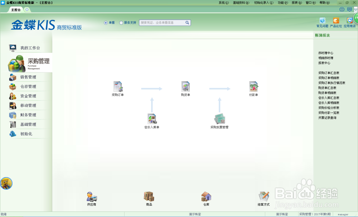Open the 采购订单 purchase order icon

118,87
